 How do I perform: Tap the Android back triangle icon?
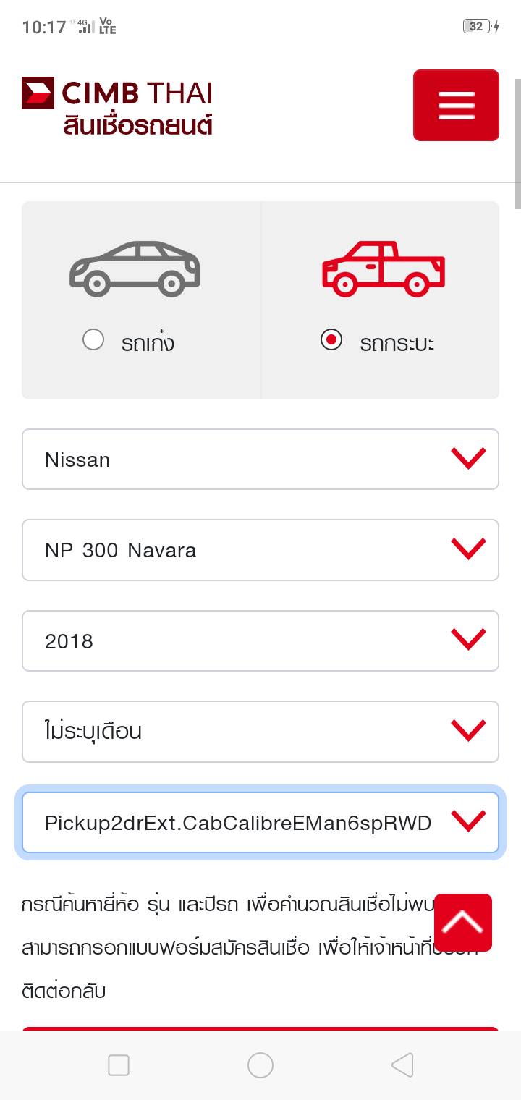pyautogui.click(x=402, y=1065)
